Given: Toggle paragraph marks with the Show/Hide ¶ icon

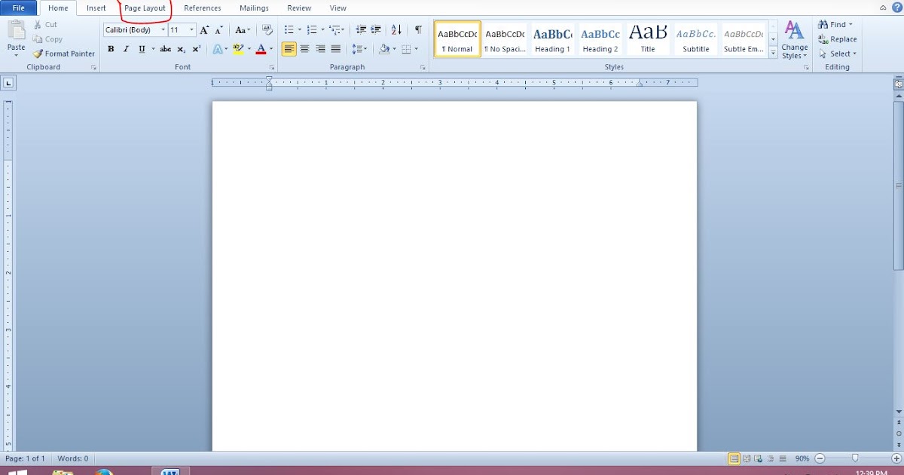Looking at the screenshot, I should click(x=418, y=28).
